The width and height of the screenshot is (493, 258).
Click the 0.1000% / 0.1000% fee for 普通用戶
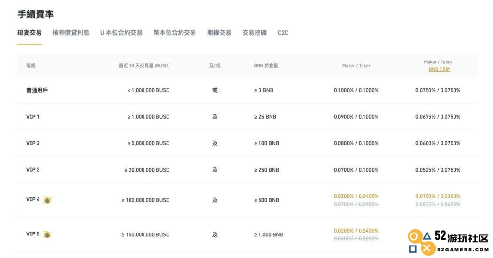coord(356,90)
